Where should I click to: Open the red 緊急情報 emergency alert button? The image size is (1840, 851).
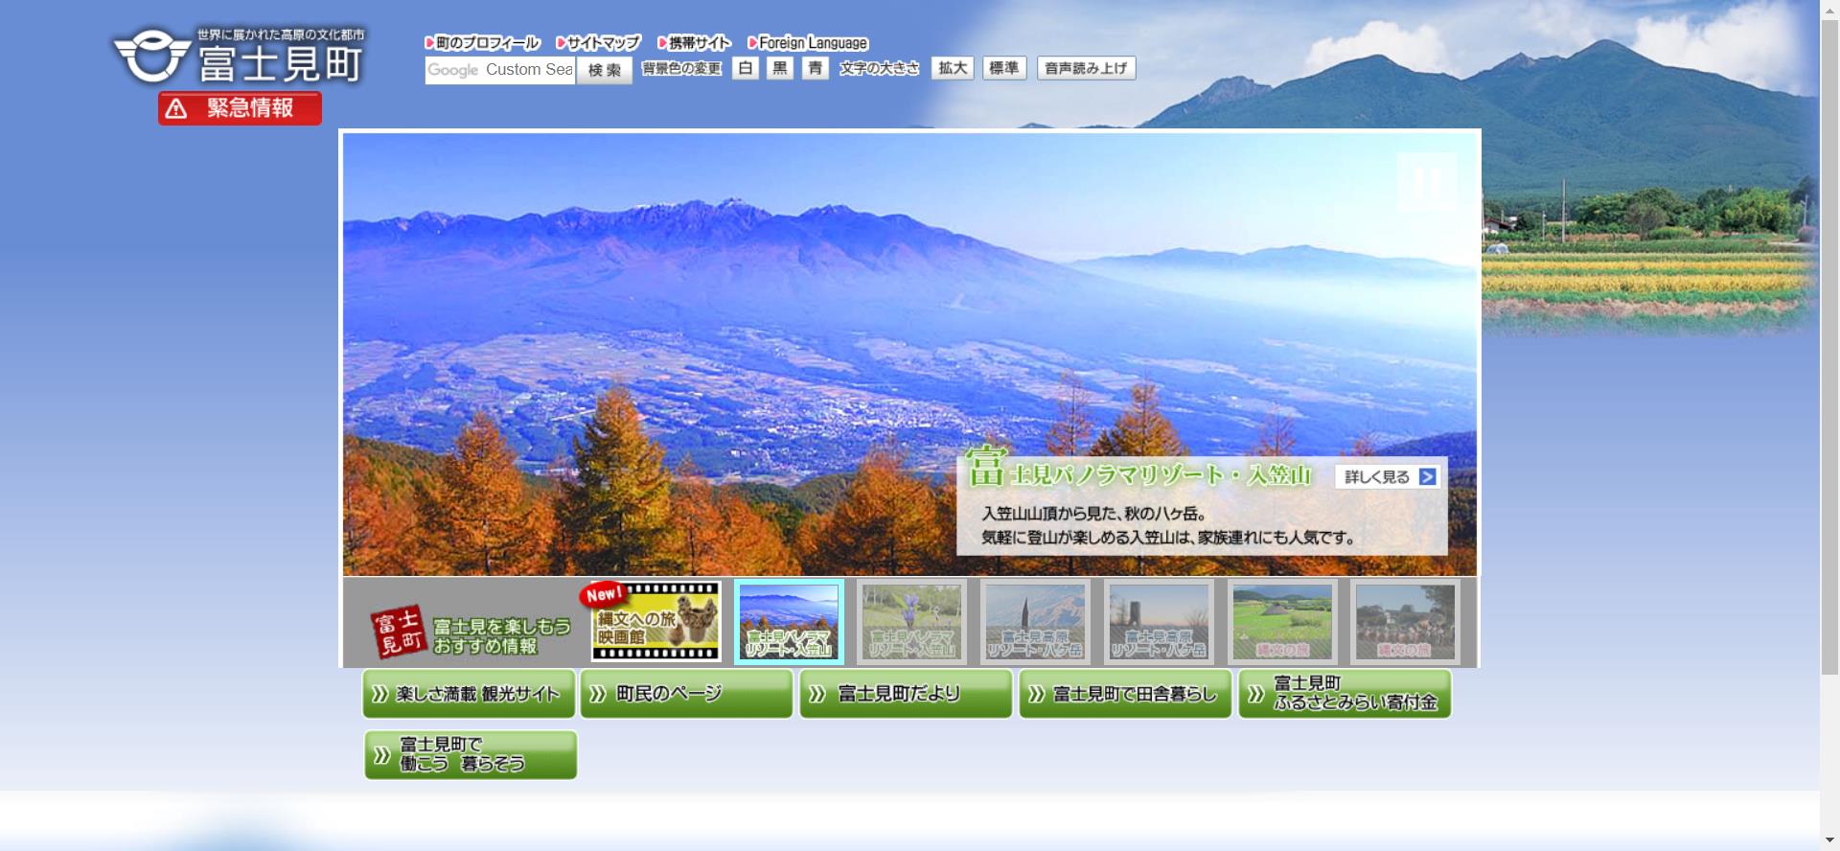(x=240, y=108)
